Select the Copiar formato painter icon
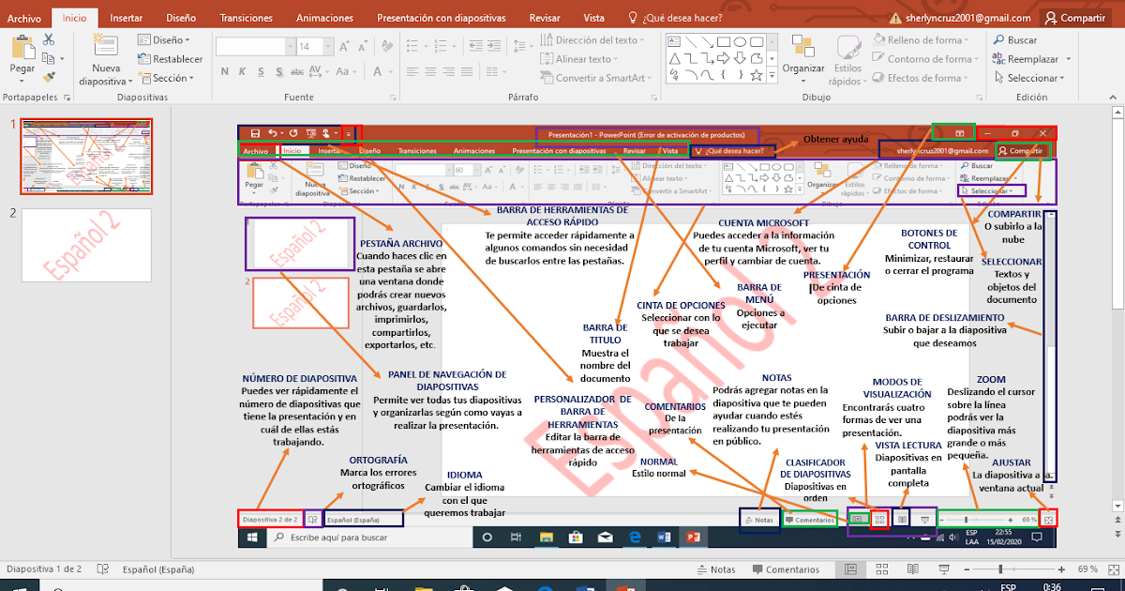Viewport: 1125px width, 591px height. click(x=49, y=75)
